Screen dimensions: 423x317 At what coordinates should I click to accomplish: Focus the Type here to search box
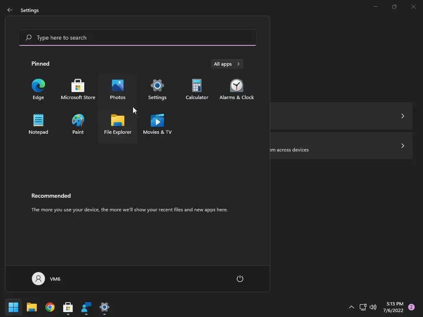click(x=138, y=38)
